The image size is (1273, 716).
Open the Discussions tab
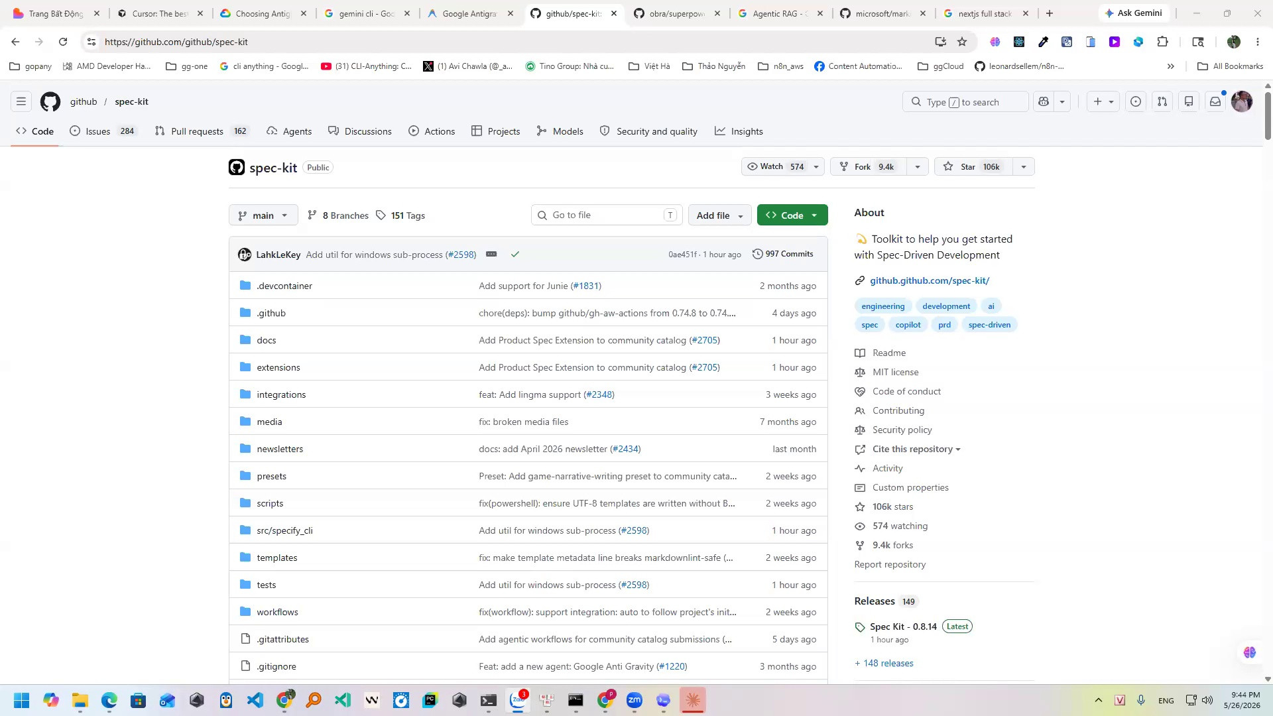[360, 131]
